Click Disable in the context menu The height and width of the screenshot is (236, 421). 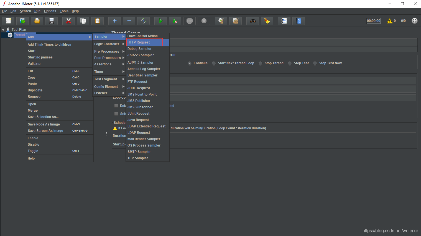click(x=60, y=145)
